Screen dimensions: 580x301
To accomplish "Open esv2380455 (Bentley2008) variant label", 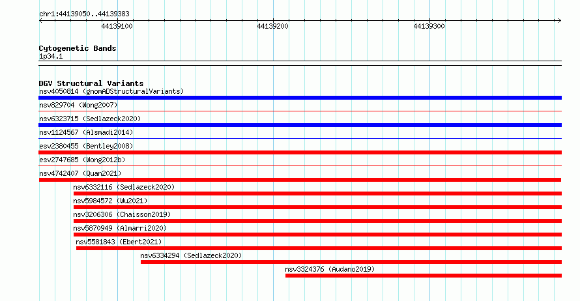I will [86, 146].
